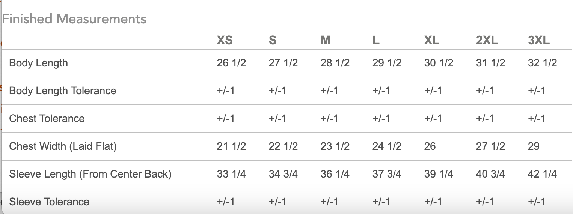Click the 42 1/4 sleeve length value
This screenshot has height=214, width=573.
542,174
